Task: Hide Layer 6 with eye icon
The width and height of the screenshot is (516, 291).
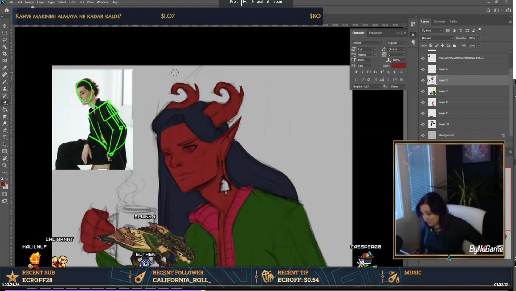Action: [x=423, y=69]
